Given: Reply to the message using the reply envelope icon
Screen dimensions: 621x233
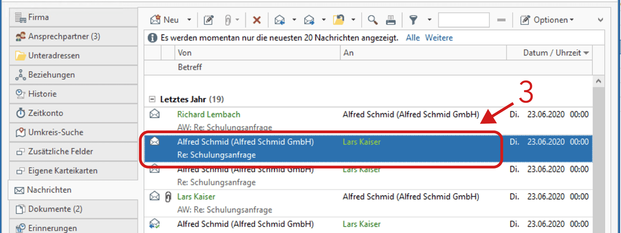Looking at the screenshot, I should pyautogui.click(x=280, y=20).
